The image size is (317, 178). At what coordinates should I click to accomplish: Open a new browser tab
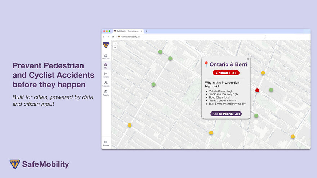tap(146, 31)
